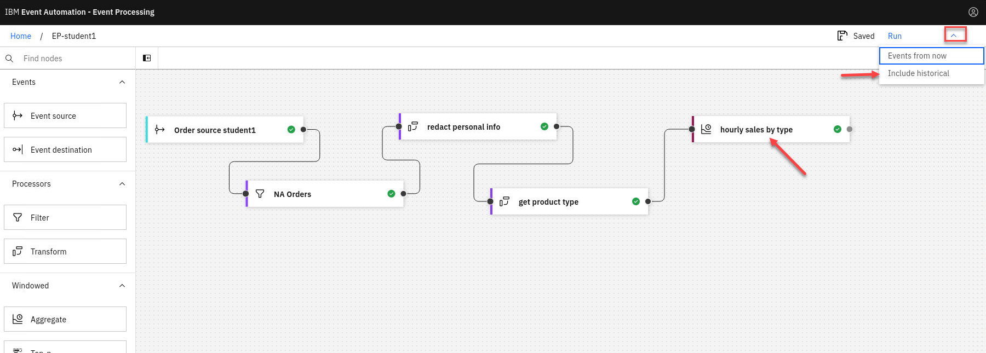Click transform icon on redact personal info
Image resolution: width=986 pixels, height=353 pixels.
point(413,126)
